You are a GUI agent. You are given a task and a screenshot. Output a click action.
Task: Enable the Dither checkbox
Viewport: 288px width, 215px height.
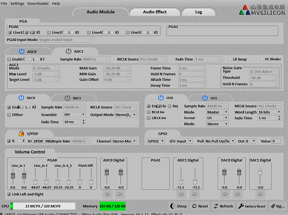coord(9,115)
